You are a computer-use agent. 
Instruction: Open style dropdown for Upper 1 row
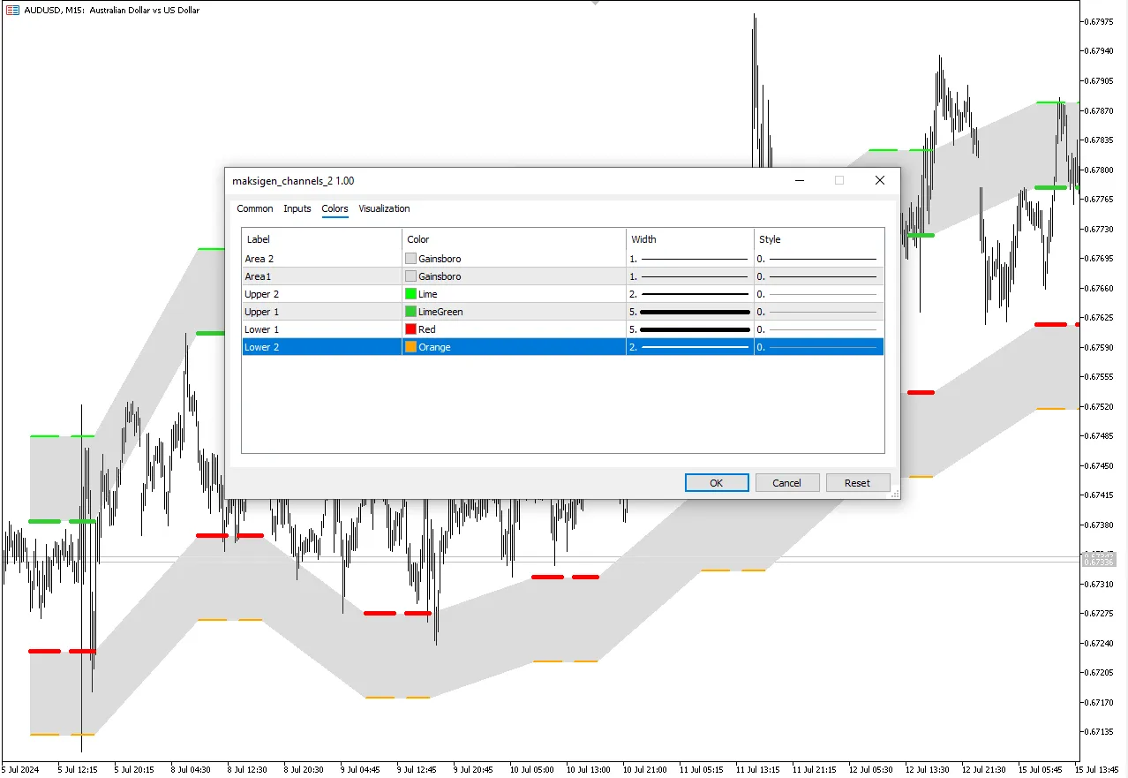pyautogui.click(x=819, y=312)
